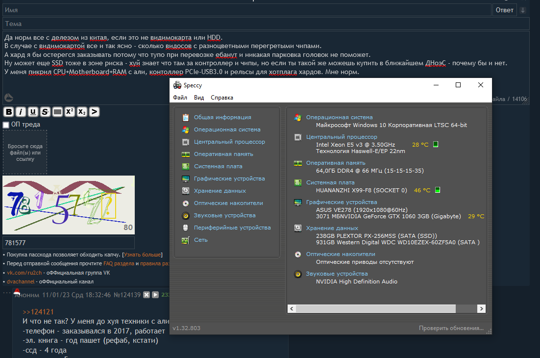Click Windows flag icon in summary panel

point(298,118)
